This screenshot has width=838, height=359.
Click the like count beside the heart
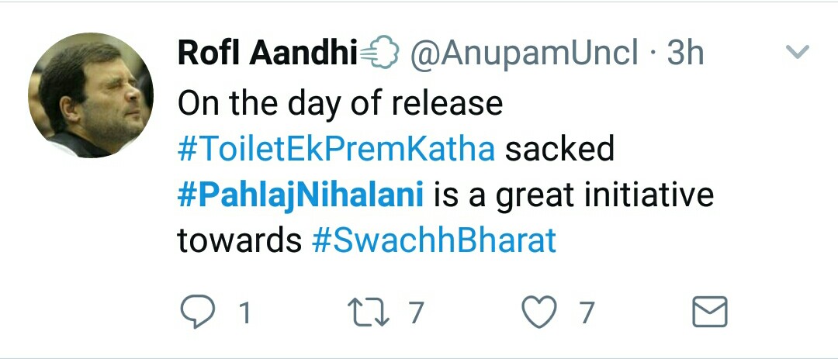pyautogui.click(x=587, y=313)
